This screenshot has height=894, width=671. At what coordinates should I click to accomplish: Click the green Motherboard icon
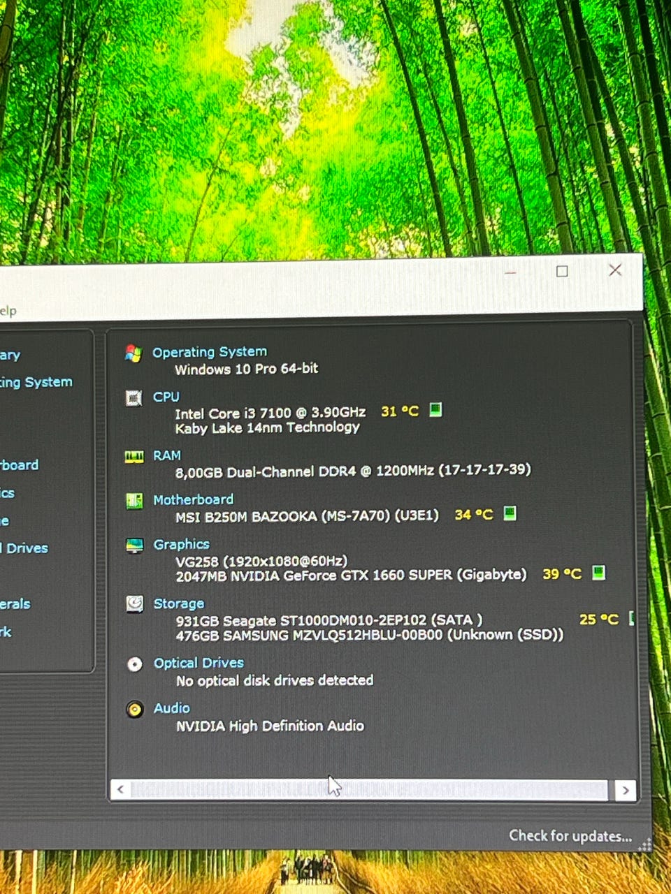134,501
